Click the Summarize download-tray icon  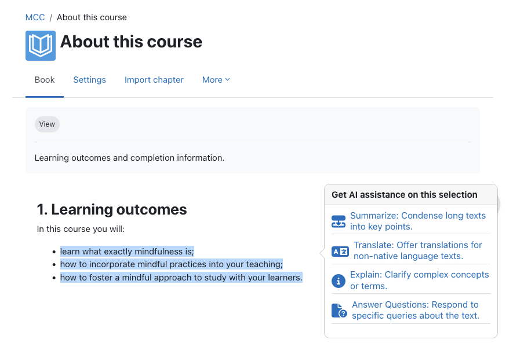339,221
